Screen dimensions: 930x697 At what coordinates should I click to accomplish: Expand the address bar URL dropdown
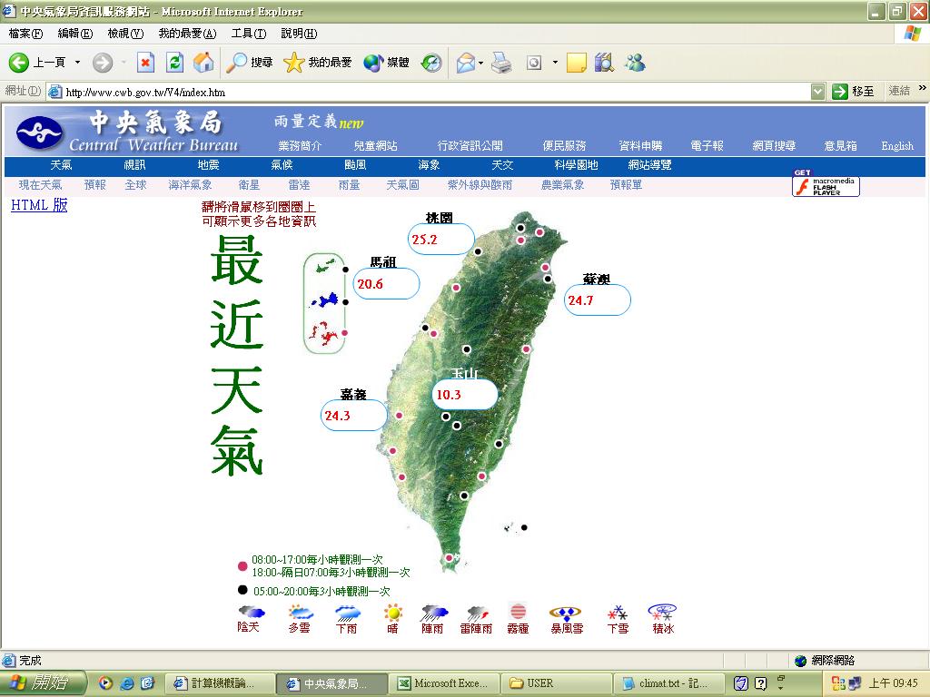point(817,92)
